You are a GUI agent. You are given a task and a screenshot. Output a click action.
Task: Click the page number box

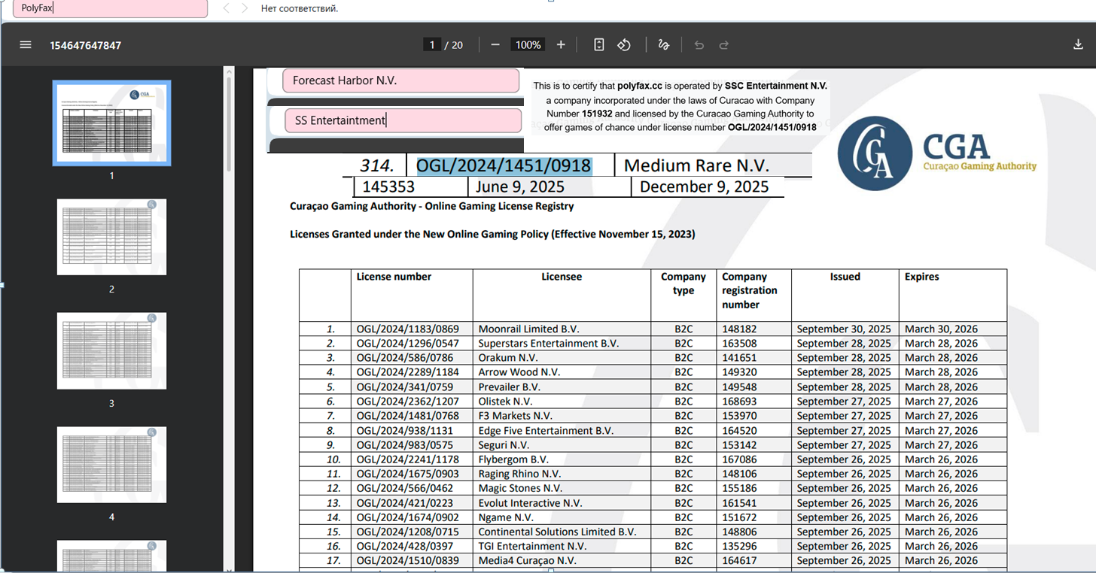tap(432, 44)
